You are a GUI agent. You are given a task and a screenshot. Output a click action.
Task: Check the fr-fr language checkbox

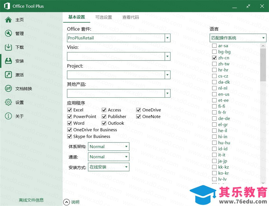(214, 112)
